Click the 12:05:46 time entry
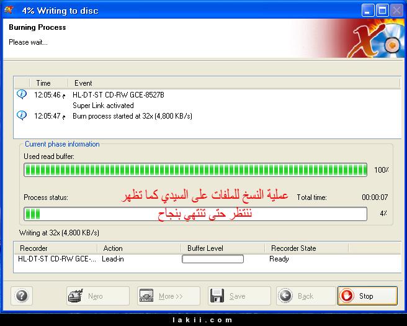The image size is (407, 326). [x=50, y=95]
